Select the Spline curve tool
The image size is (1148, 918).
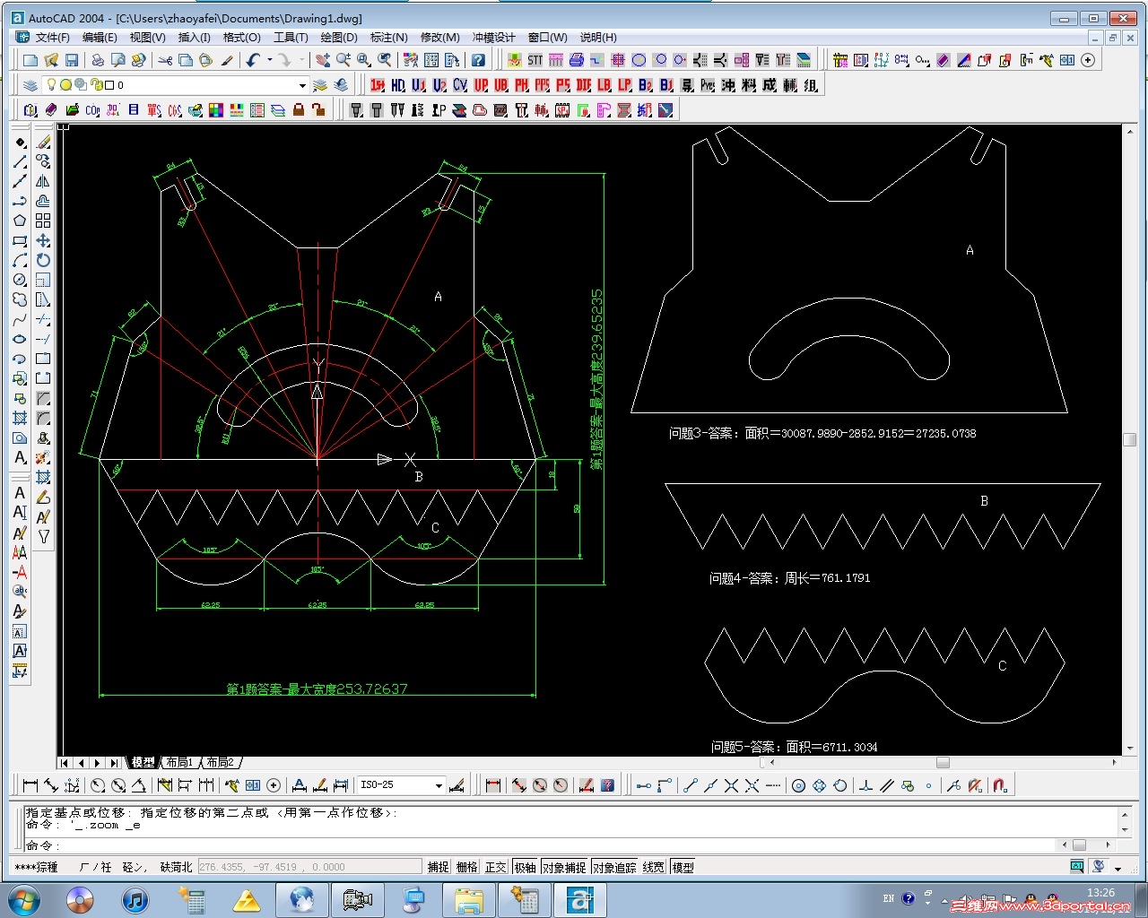pos(20,319)
